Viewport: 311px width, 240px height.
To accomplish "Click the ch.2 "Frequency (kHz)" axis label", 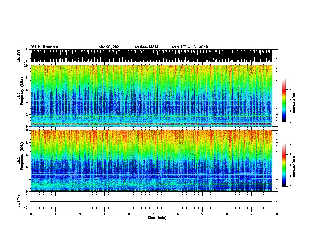I will coord(22,156).
